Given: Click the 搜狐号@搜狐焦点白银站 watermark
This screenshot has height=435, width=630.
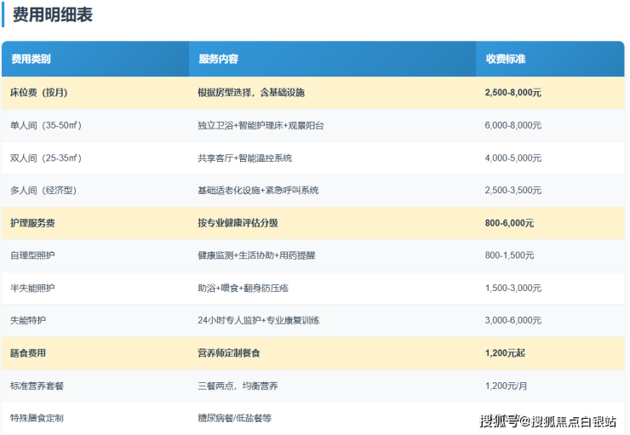Looking at the screenshot, I should [x=547, y=421].
